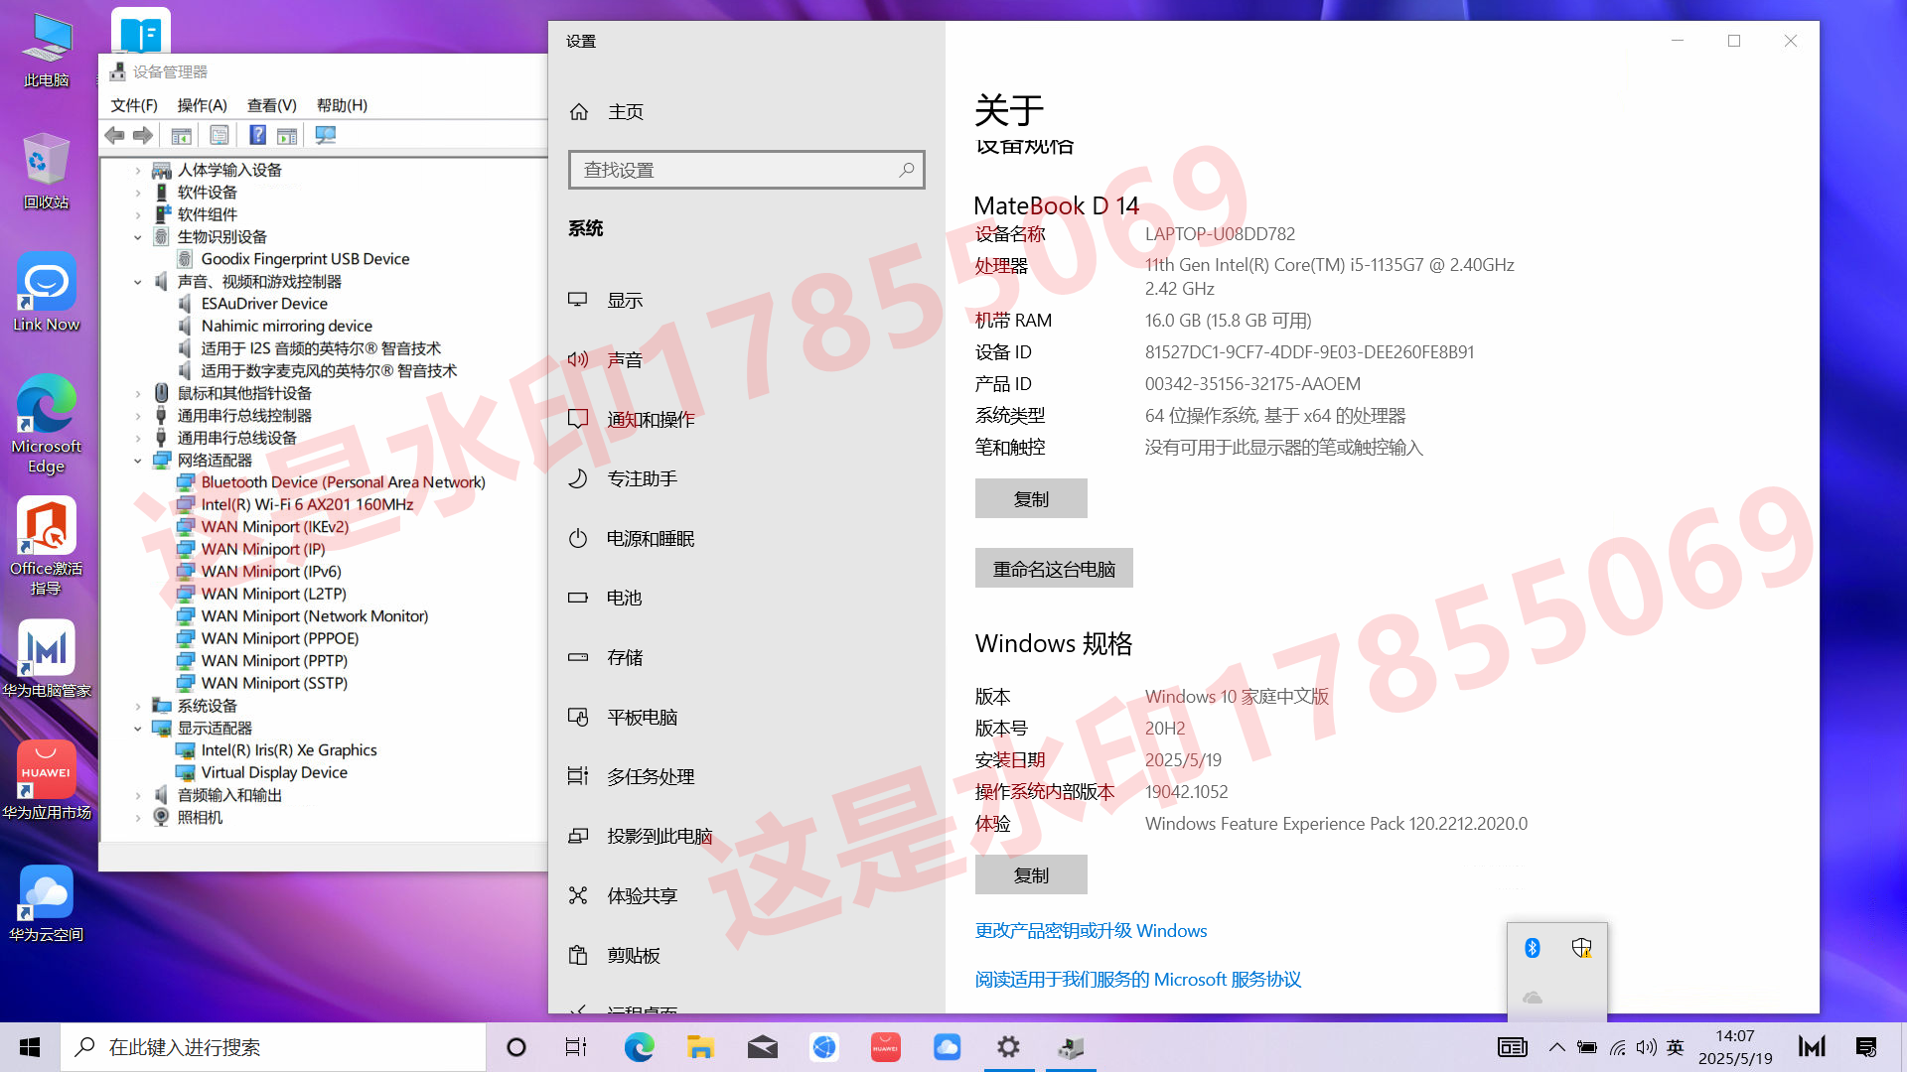
Task: Open the cloud icon in tray overflow popup
Action: tap(1533, 997)
